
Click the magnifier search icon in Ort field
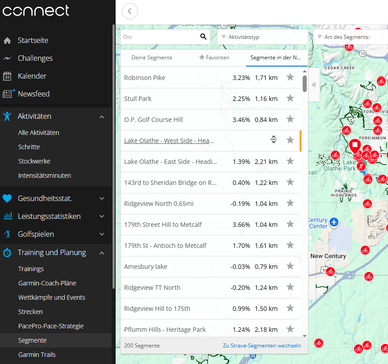203,37
